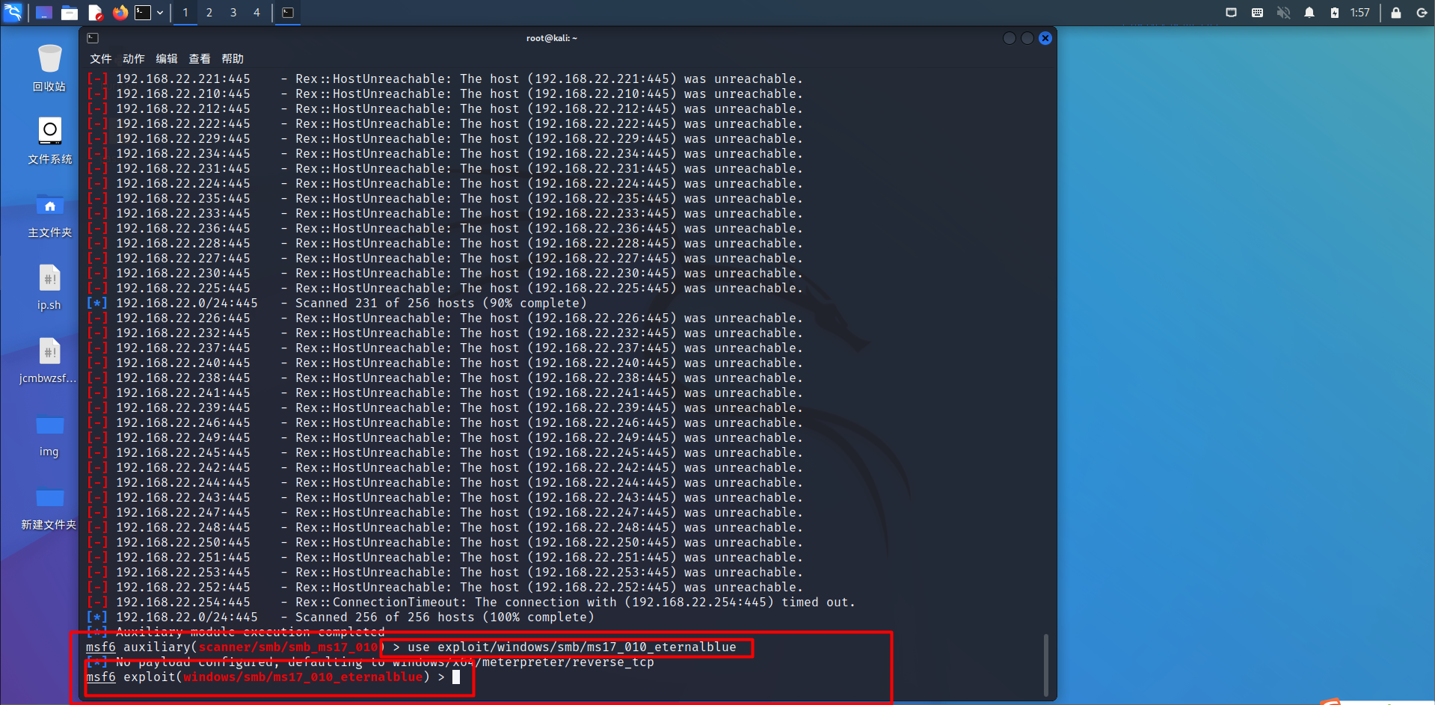Switch to workspace 3
This screenshot has width=1435, height=705.
pyautogui.click(x=233, y=13)
